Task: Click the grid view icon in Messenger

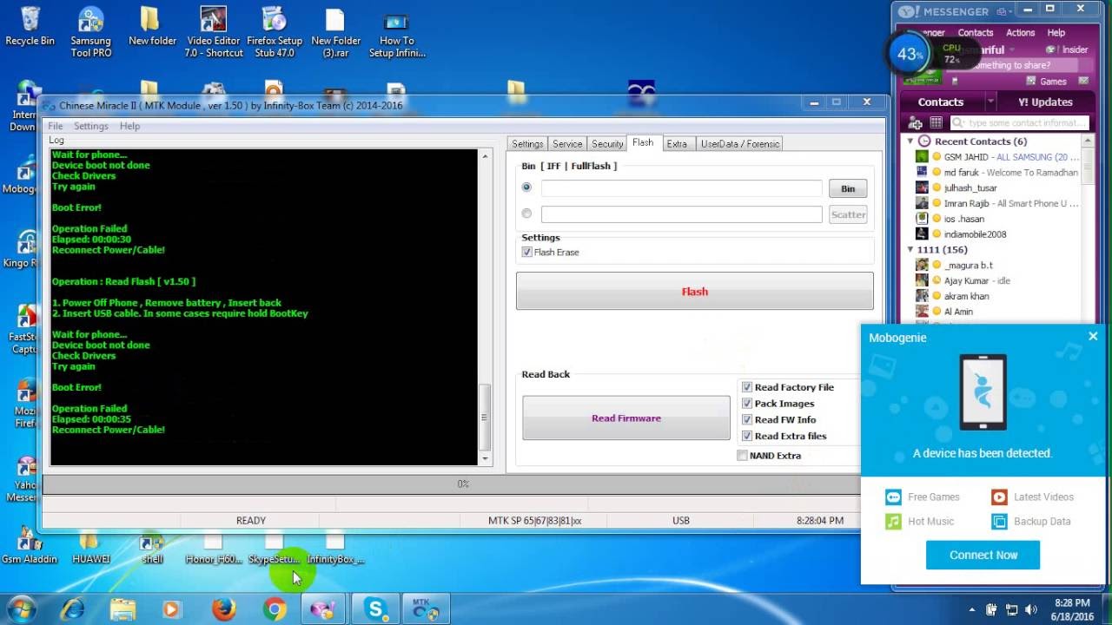Action: tap(937, 123)
